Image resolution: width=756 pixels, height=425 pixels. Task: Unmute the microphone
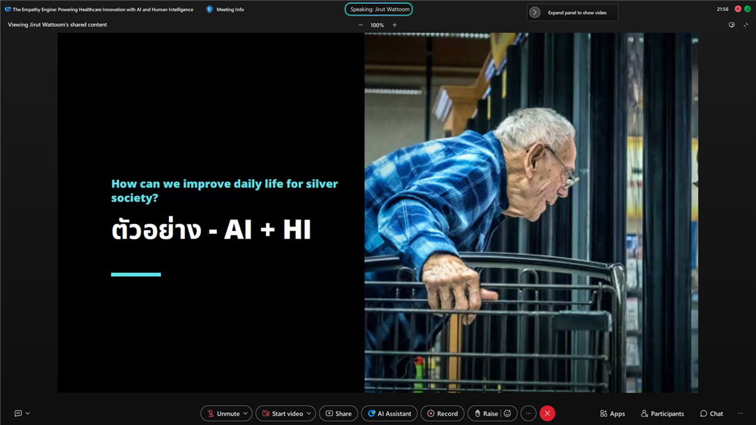click(222, 414)
